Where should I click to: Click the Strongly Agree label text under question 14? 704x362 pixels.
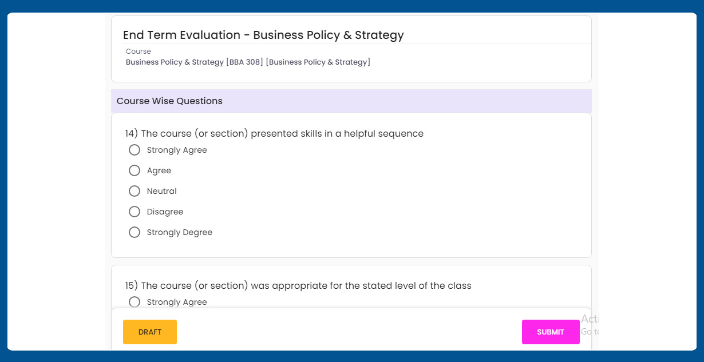[177, 150]
